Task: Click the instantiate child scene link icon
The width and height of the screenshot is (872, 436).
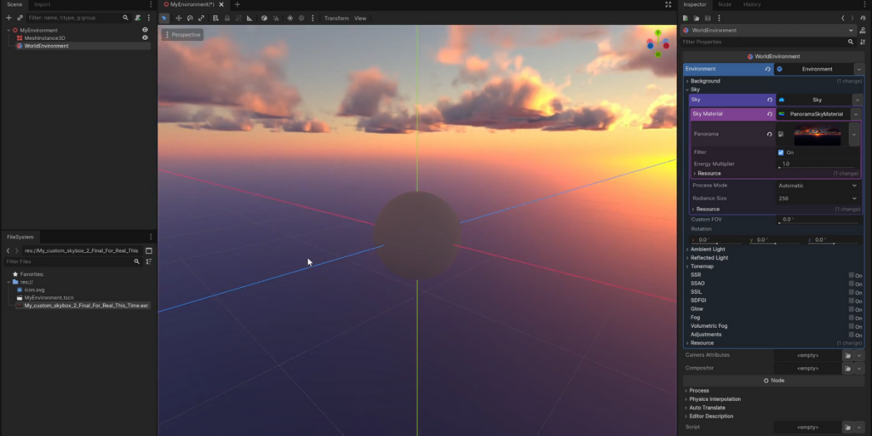Action: [19, 17]
